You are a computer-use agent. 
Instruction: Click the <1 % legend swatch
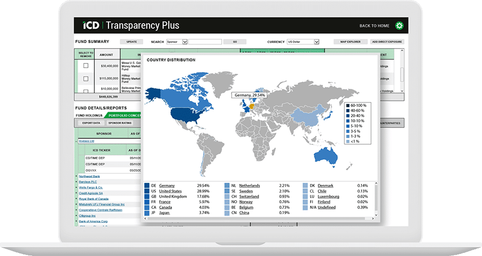tap(347, 141)
